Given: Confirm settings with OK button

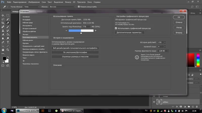Looking at the screenshot, I should click(179, 17).
